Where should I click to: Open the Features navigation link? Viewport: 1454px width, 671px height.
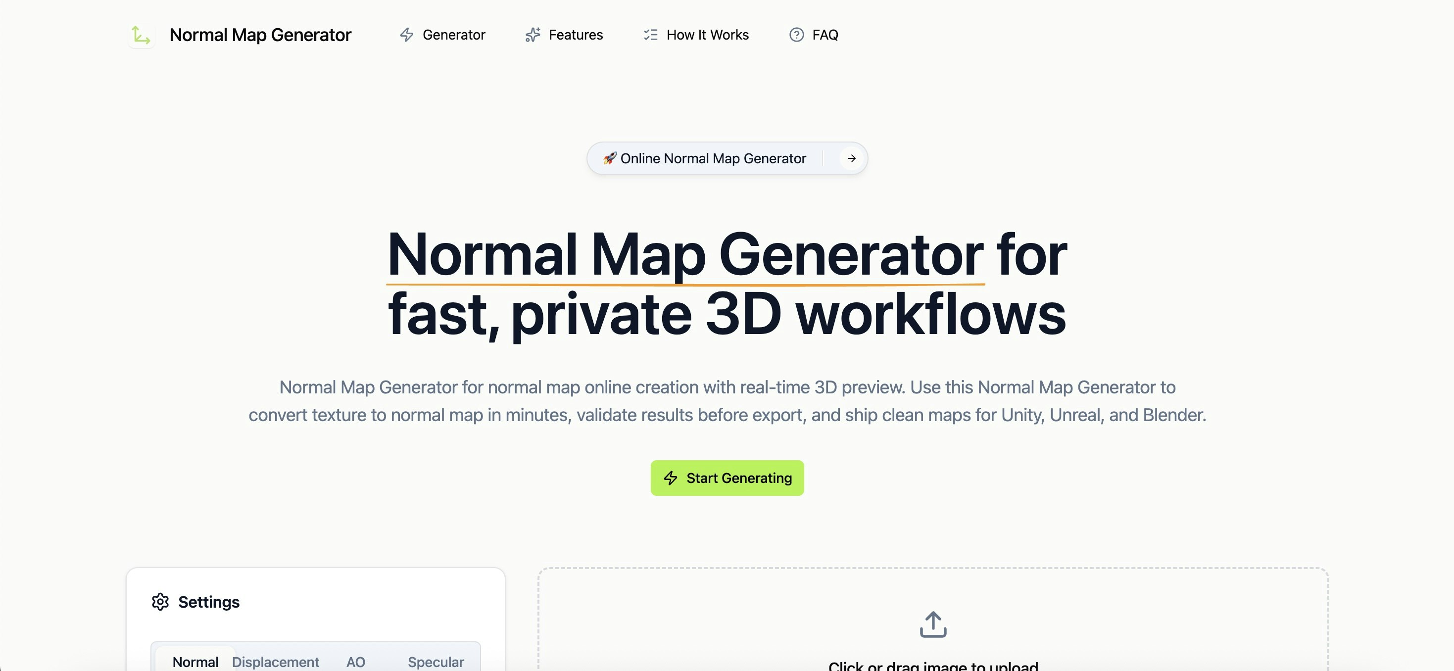tap(576, 35)
